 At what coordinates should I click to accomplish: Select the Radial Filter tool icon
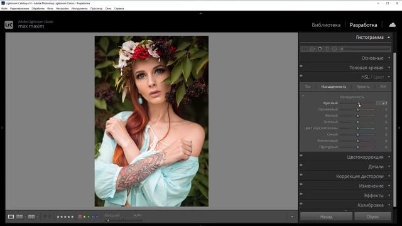(334, 49)
